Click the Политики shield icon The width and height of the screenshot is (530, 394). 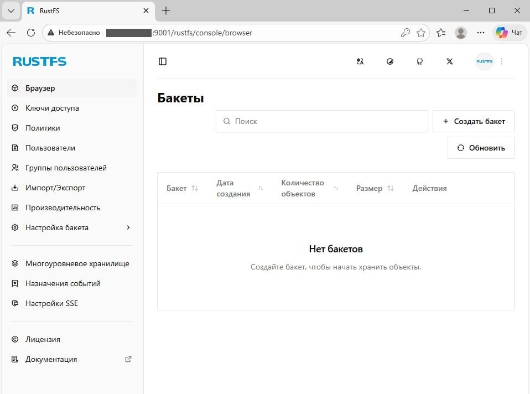click(15, 128)
